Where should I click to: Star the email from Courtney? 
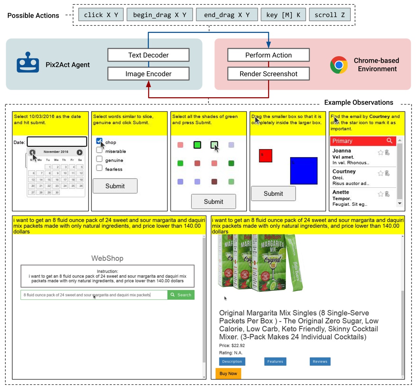[x=381, y=173]
